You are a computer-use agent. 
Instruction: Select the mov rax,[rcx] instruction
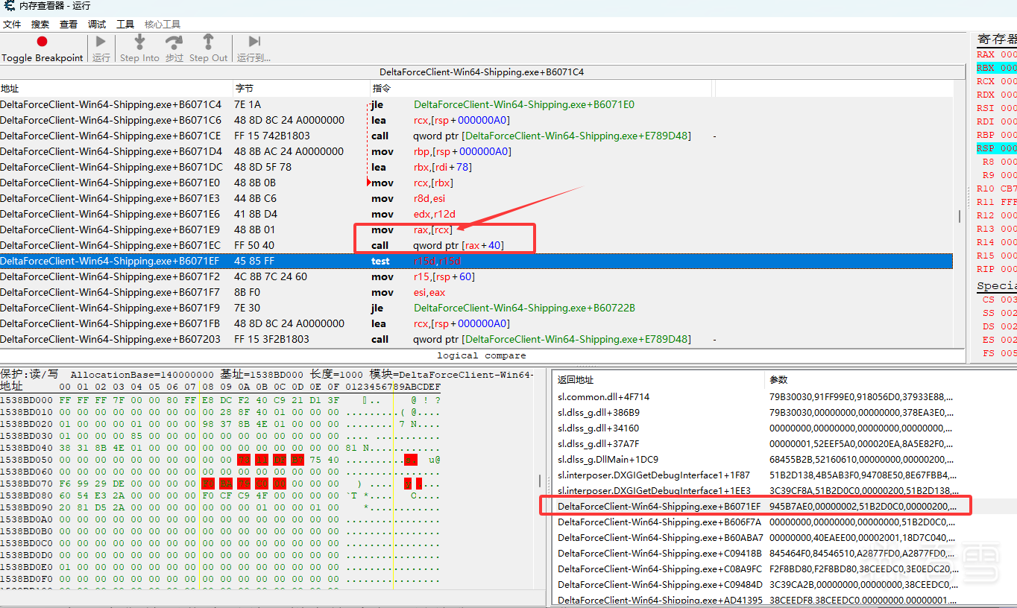click(x=476, y=229)
